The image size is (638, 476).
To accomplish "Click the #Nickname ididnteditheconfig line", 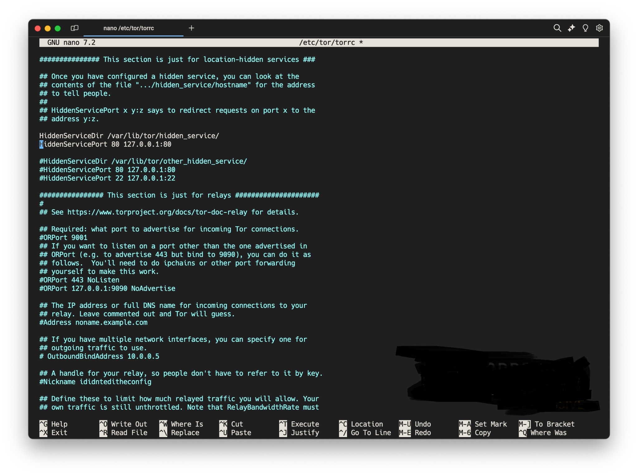I will [x=95, y=382].
